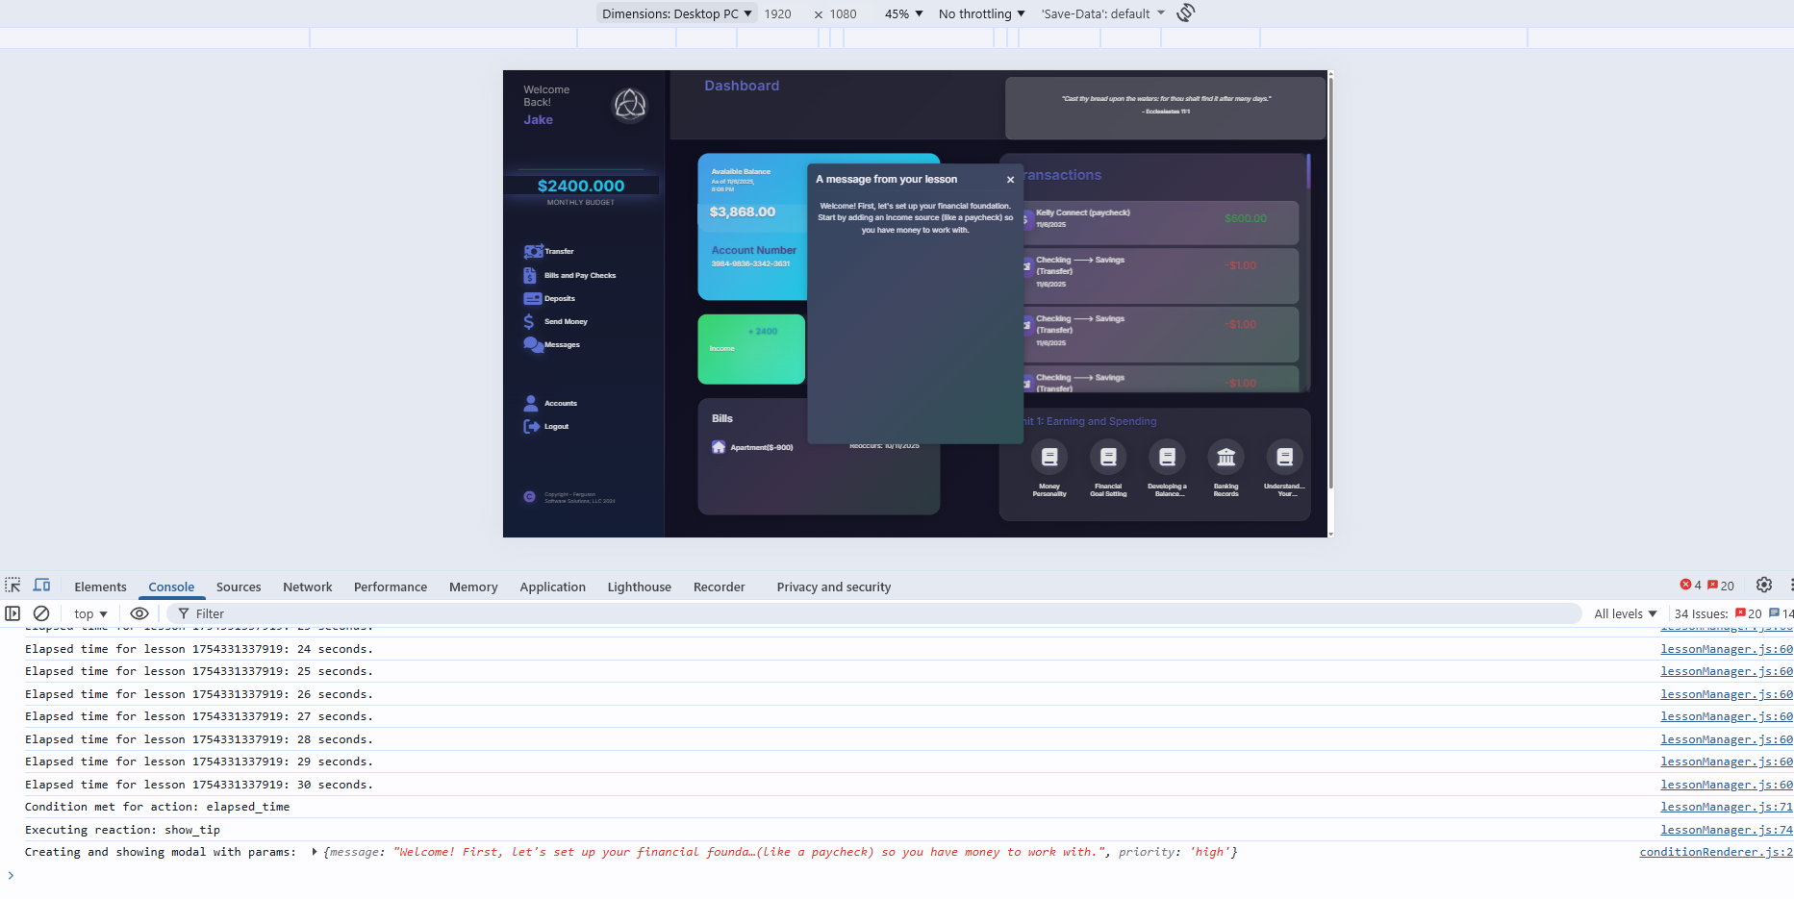Click the Logout icon

click(x=531, y=427)
